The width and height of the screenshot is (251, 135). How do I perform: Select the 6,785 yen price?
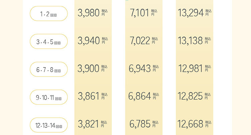[140, 124]
